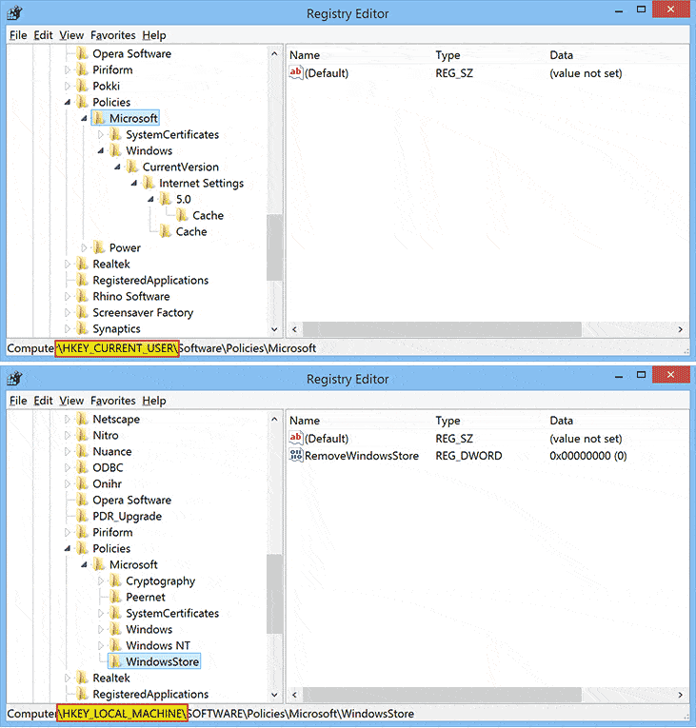Open the View menu in the top window
696x728 pixels.
pos(71,35)
